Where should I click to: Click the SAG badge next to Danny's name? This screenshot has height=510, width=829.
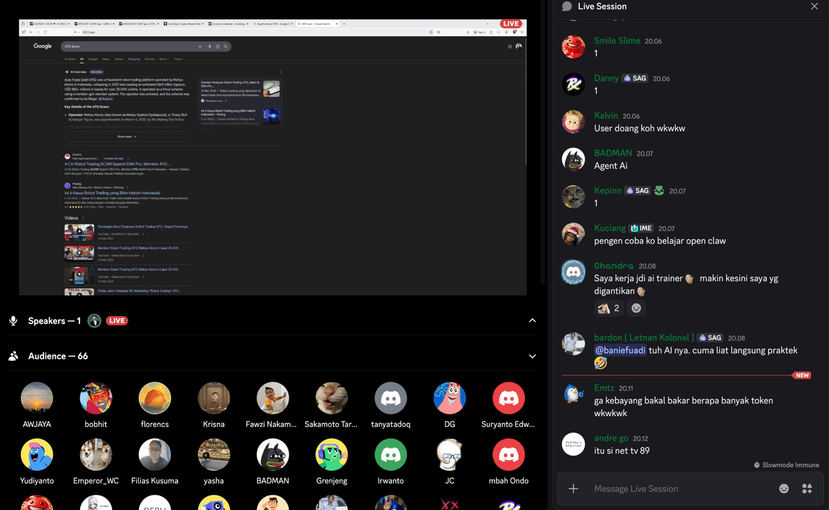[x=634, y=77]
